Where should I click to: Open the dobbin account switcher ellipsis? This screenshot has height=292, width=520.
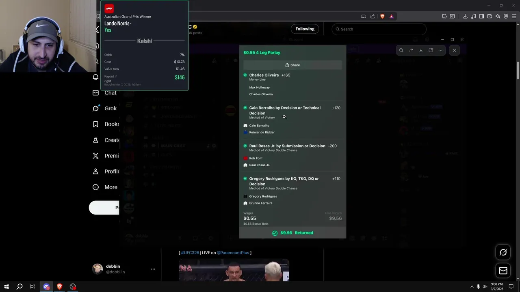pos(153,269)
